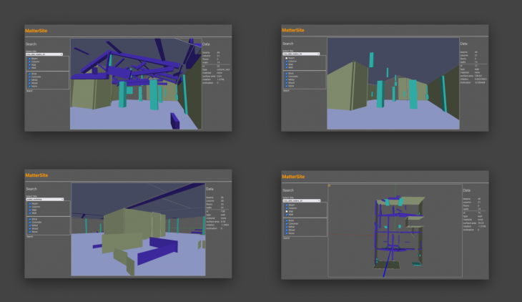The width and height of the screenshot is (522, 302).
Task: Disable the Wall filter in the top-left window
Action: 29,69
